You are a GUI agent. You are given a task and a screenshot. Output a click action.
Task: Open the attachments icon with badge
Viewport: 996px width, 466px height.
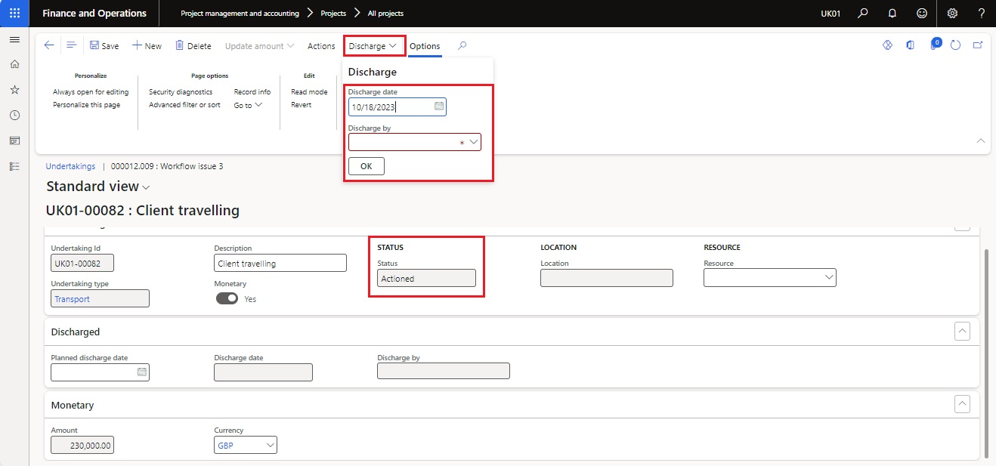[x=934, y=45]
